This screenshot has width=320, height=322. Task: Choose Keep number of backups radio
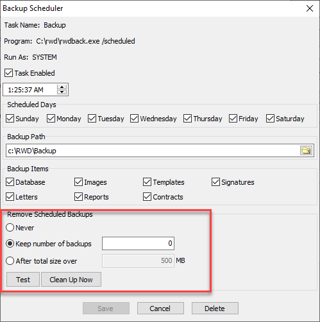pyautogui.click(x=10, y=244)
